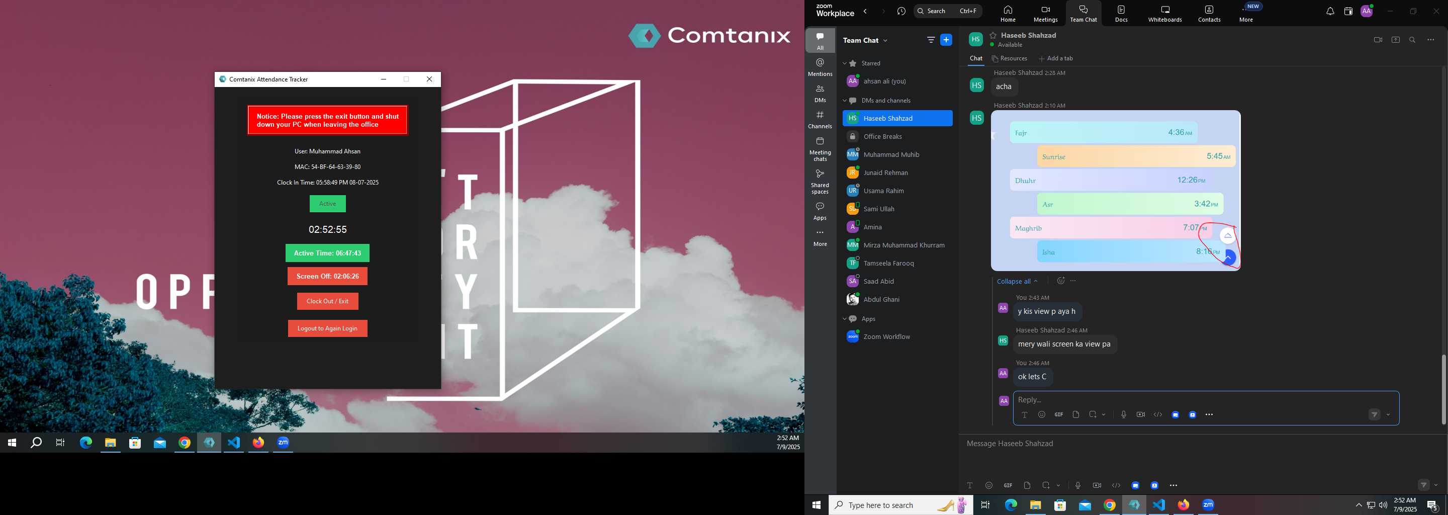Open the emoji picker in the Reply box

(x=1042, y=415)
